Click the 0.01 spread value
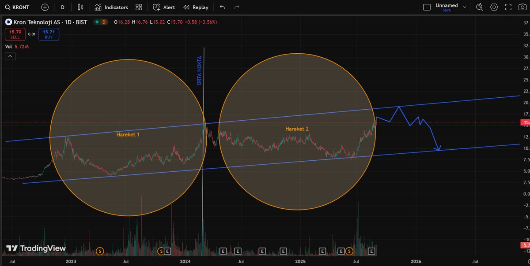Screen dimensions: 530x266 tap(32, 34)
